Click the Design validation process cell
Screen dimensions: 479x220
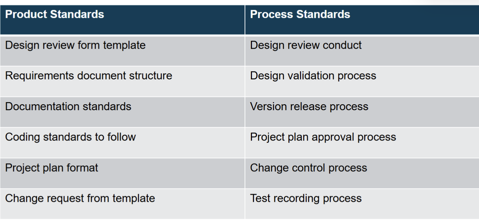click(x=362, y=81)
